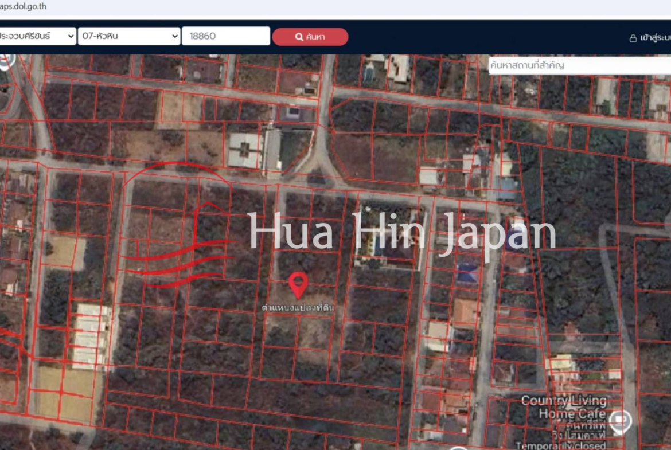Focus the ค้นหาสถานที่สำคัญ place search box
This screenshot has width=671, height=450.
coord(578,65)
